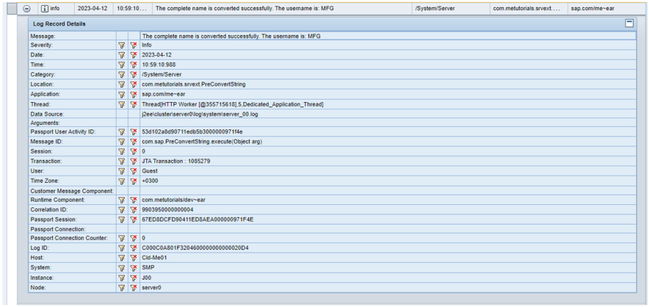Image resolution: width=649 pixels, height=307 pixels.
Task: Collapse the Log Record Details panel
Action: (629, 23)
